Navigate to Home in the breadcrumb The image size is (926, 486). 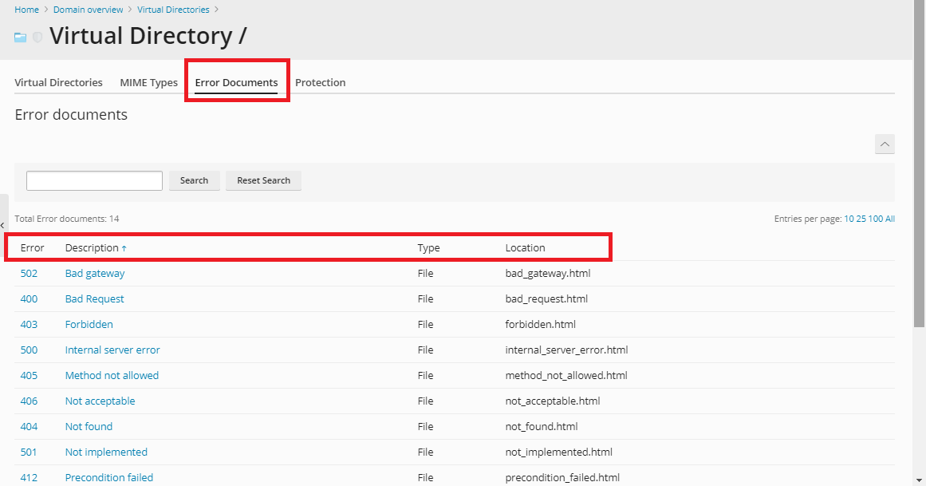pos(26,10)
